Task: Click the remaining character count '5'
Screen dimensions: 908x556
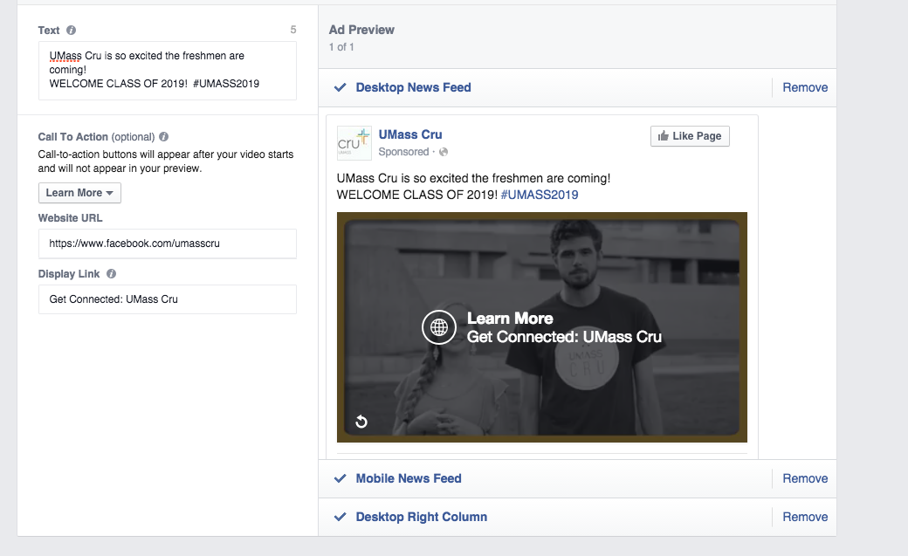Action: pos(293,31)
